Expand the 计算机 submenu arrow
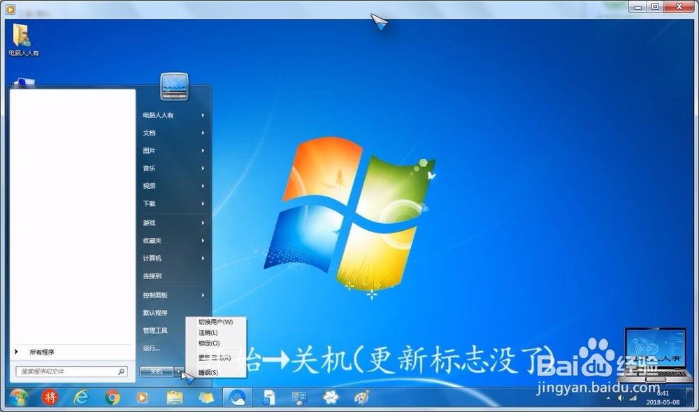This screenshot has width=699, height=412. pos(203,258)
